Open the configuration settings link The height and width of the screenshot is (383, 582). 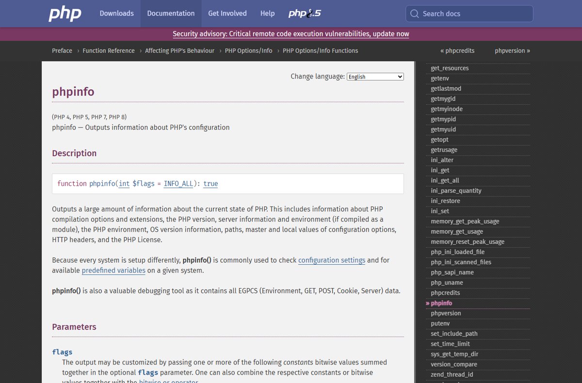click(x=332, y=260)
